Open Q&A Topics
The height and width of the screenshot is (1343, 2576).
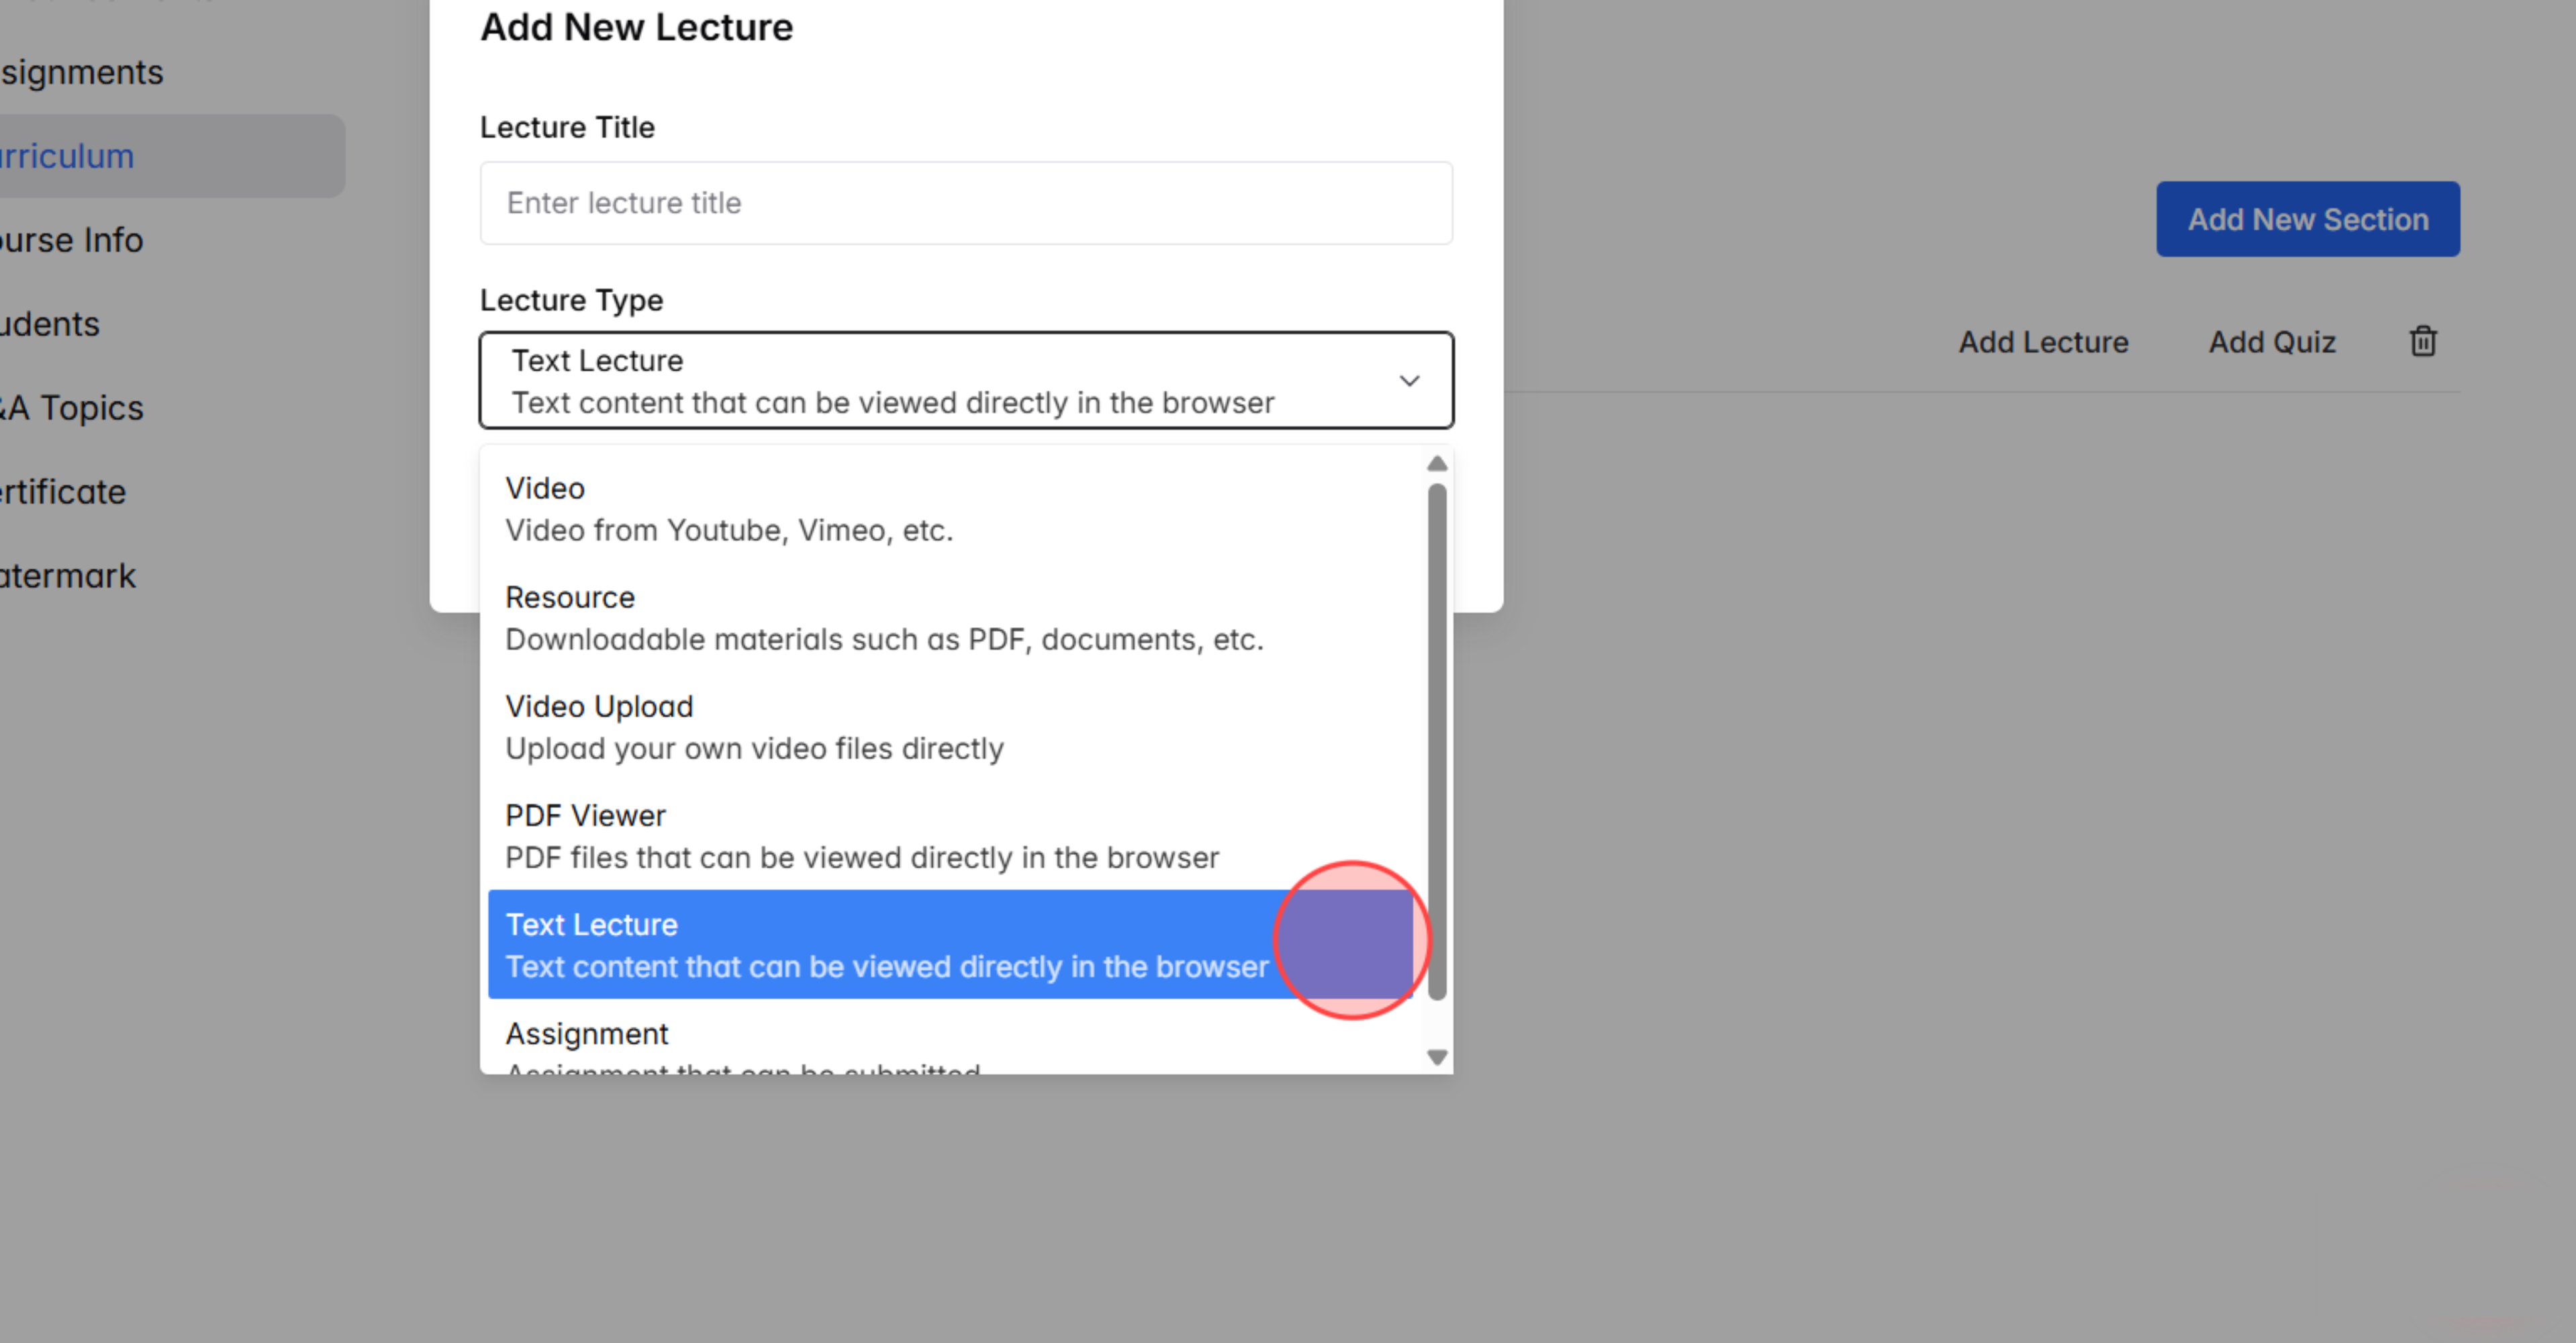(70, 407)
